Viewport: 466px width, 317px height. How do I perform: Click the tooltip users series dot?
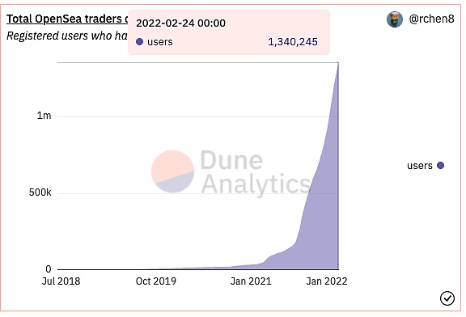point(139,42)
